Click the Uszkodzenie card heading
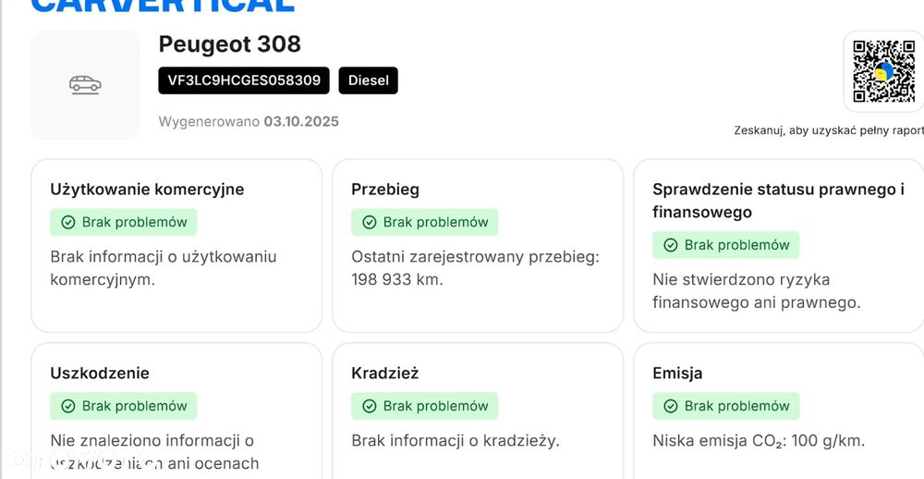Image resolution: width=924 pixels, height=479 pixels. point(100,374)
